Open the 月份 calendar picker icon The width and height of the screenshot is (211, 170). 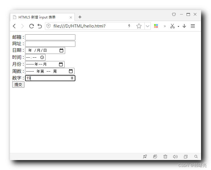point(61,64)
